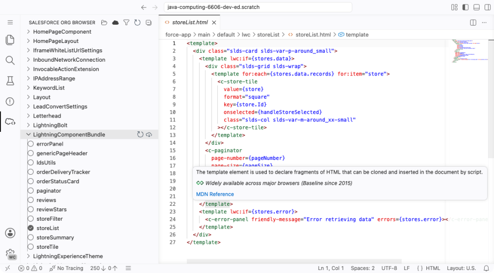The image size is (494, 273).
Task: Expand the Layout metadata node
Action: tap(28, 97)
